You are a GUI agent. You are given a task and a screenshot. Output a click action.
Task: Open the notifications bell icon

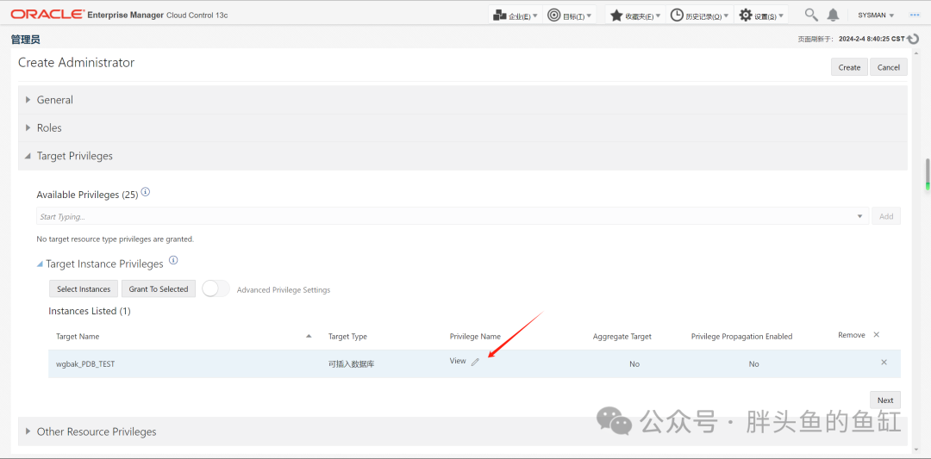[x=833, y=15]
